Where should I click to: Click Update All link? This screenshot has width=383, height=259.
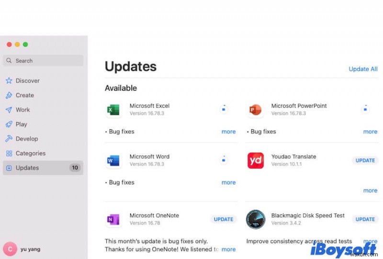363,69
